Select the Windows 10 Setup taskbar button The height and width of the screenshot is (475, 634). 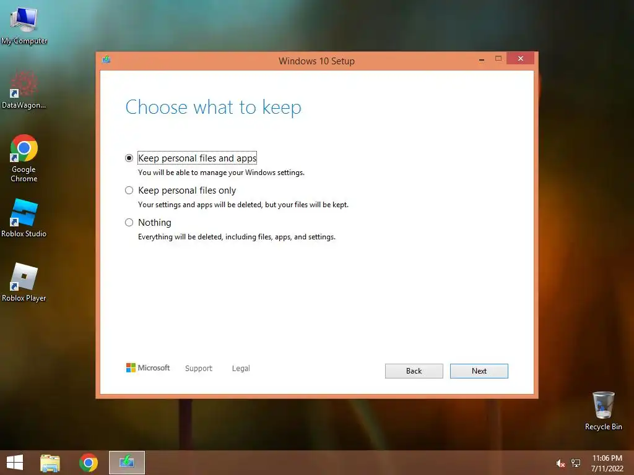coord(126,463)
